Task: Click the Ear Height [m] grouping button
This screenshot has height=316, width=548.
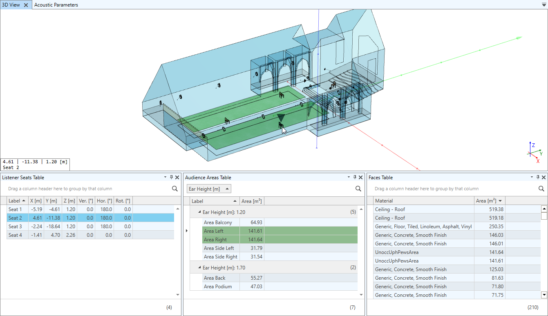Action: click(x=209, y=189)
